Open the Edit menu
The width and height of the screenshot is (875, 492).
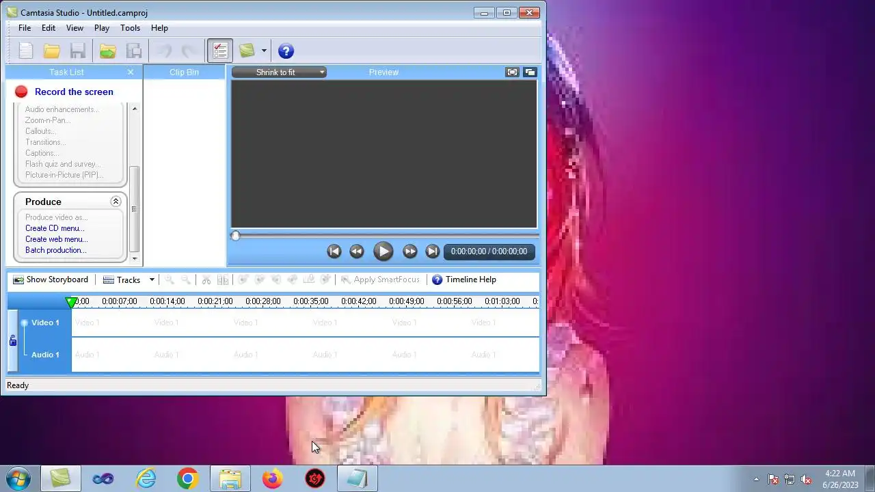[49, 28]
